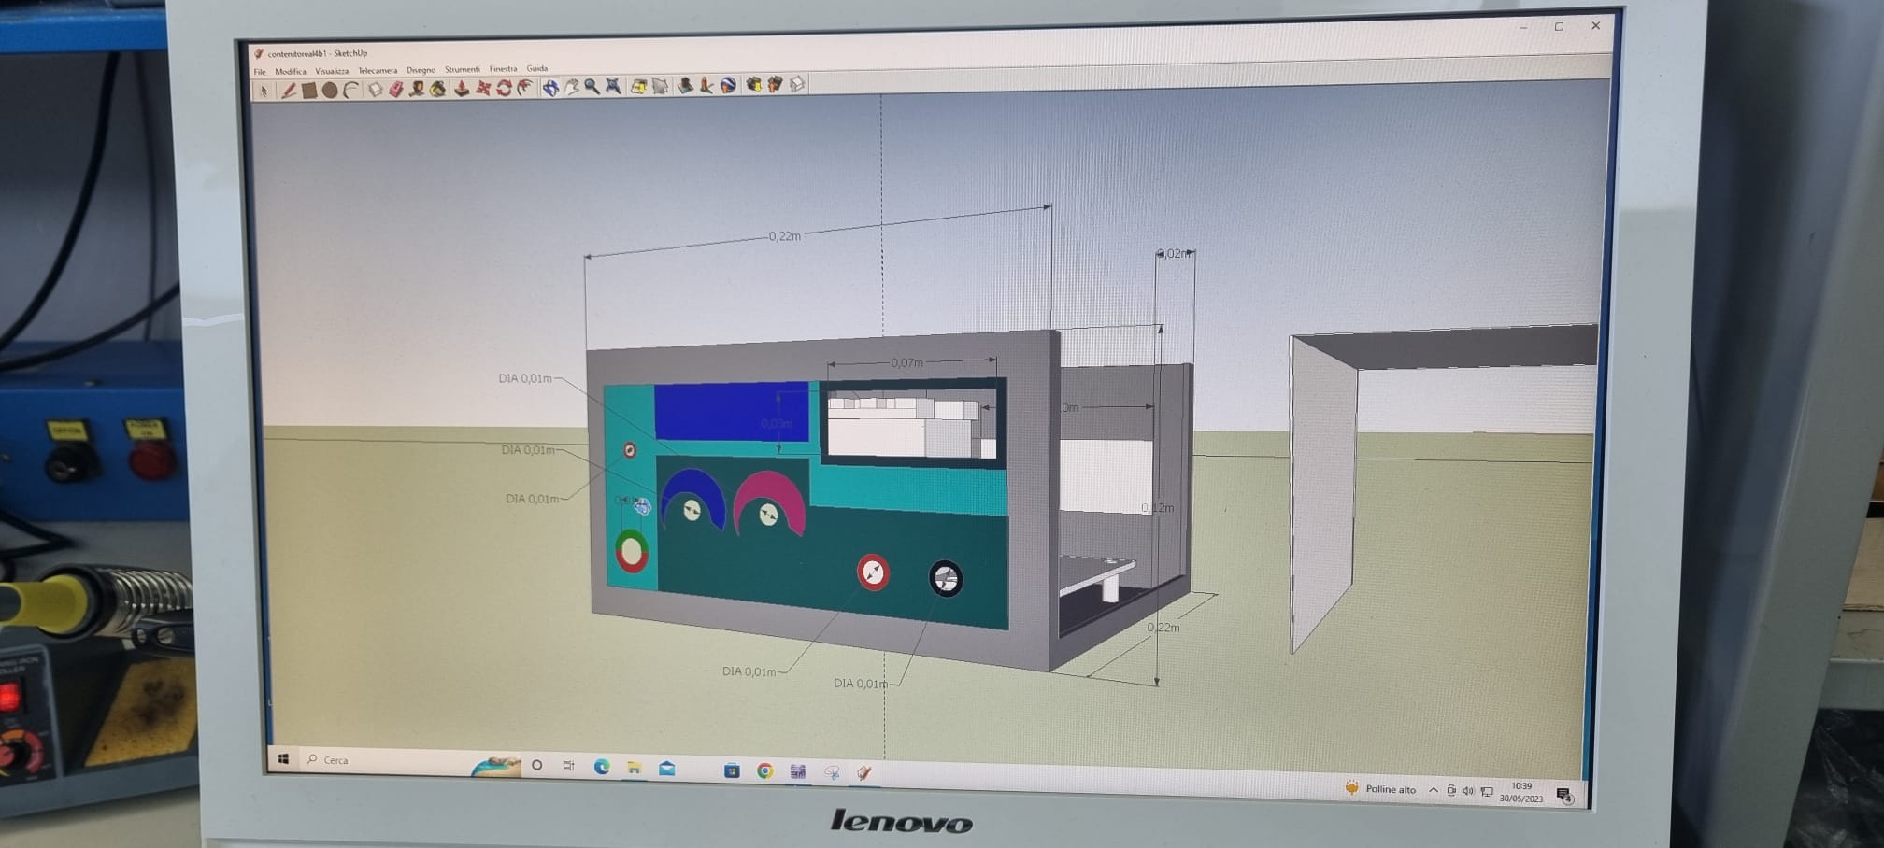Viewport: 1884px width, 848px height.
Task: Open the Telecamera menu
Action: coord(378,71)
